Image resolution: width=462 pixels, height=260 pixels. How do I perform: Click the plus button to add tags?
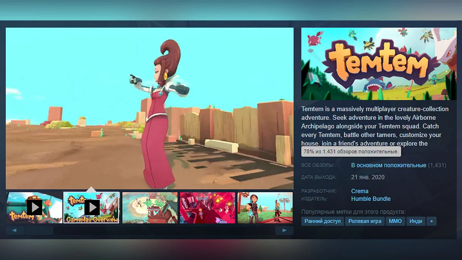(432, 221)
